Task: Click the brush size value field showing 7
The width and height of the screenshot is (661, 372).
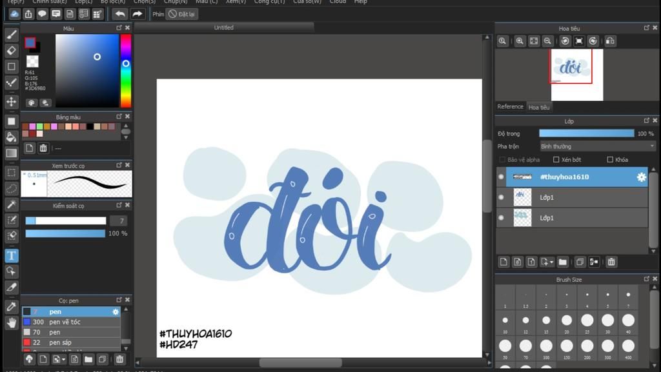Action: click(119, 220)
